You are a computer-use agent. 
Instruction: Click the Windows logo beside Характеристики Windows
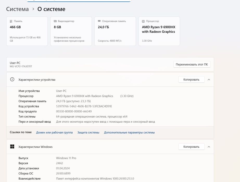(12, 147)
